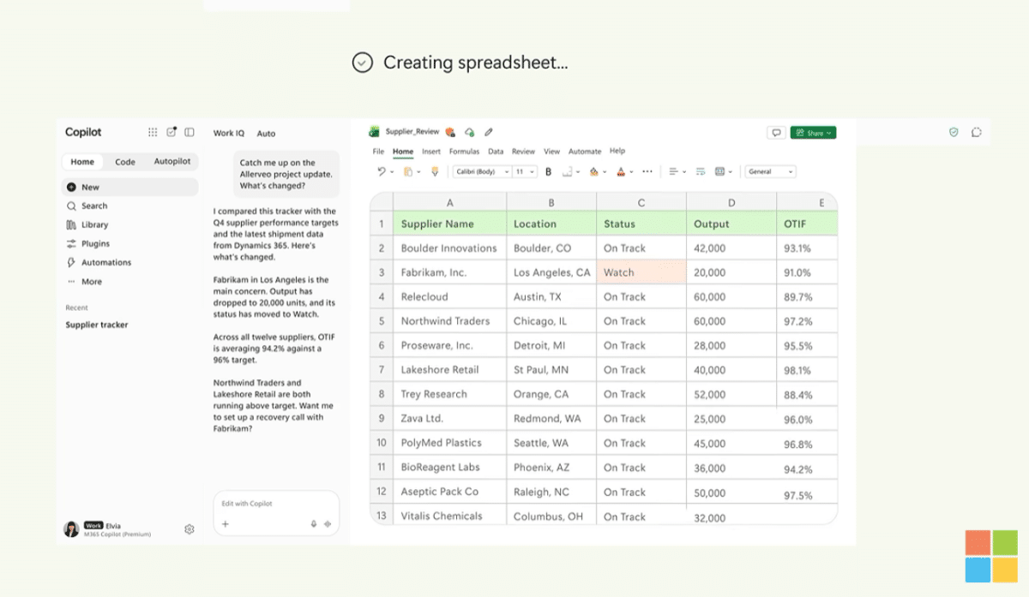Open Copilot settings gear icon
The width and height of the screenshot is (1029, 597).
click(x=190, y=529)
